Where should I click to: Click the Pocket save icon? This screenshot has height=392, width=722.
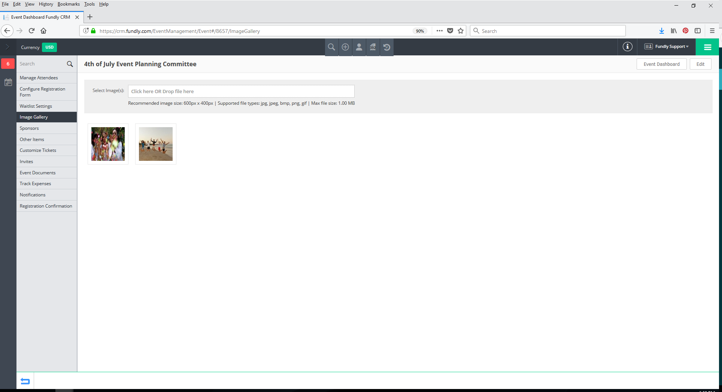[x=450, y=31]
